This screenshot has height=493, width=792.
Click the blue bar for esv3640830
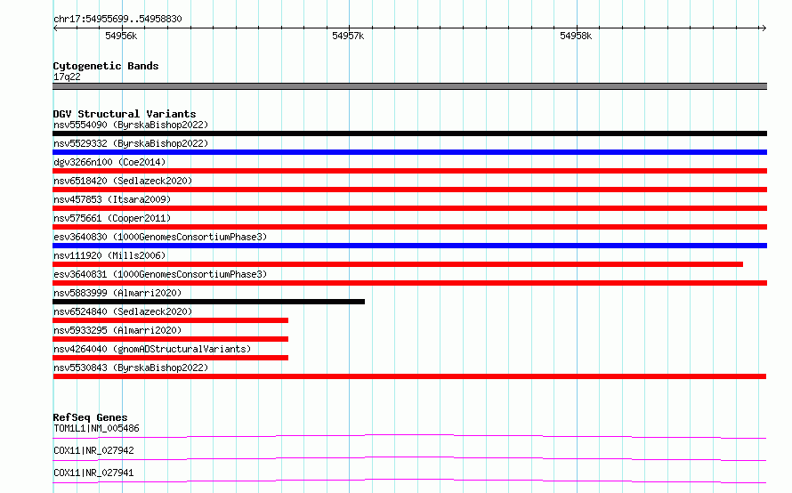(x=409, y=246)
